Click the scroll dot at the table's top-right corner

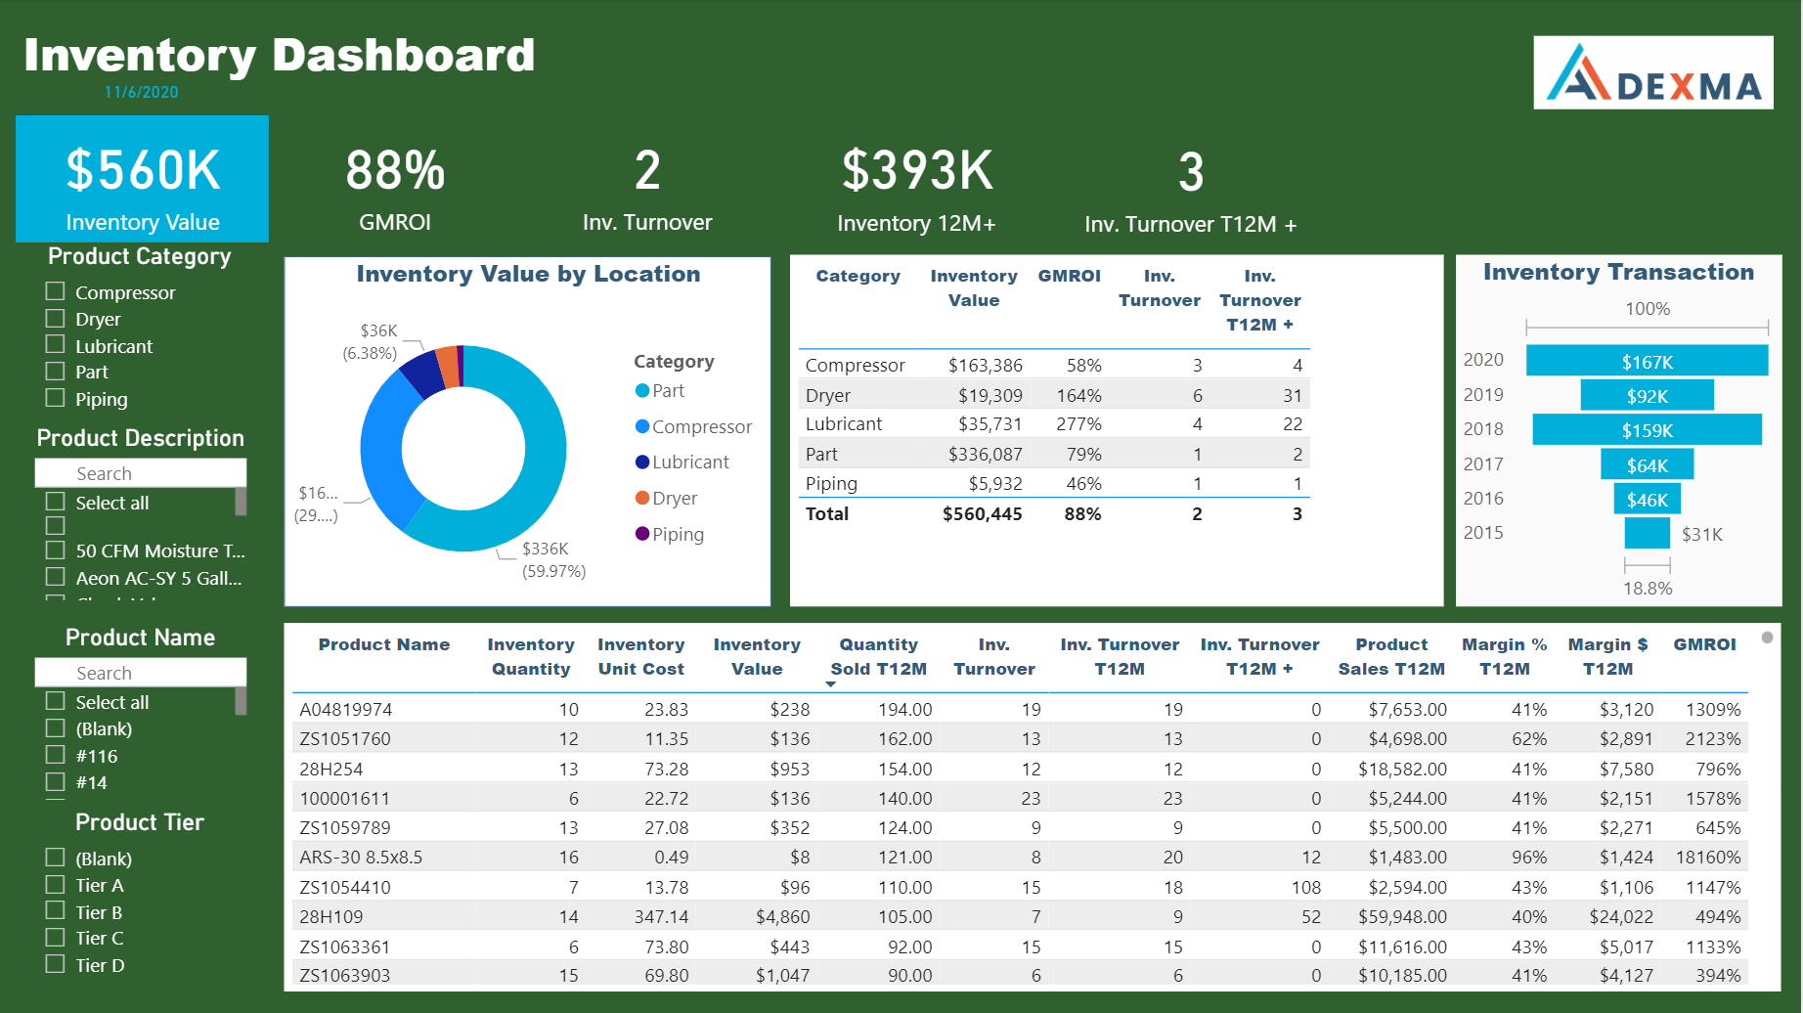coord(1767,636)
